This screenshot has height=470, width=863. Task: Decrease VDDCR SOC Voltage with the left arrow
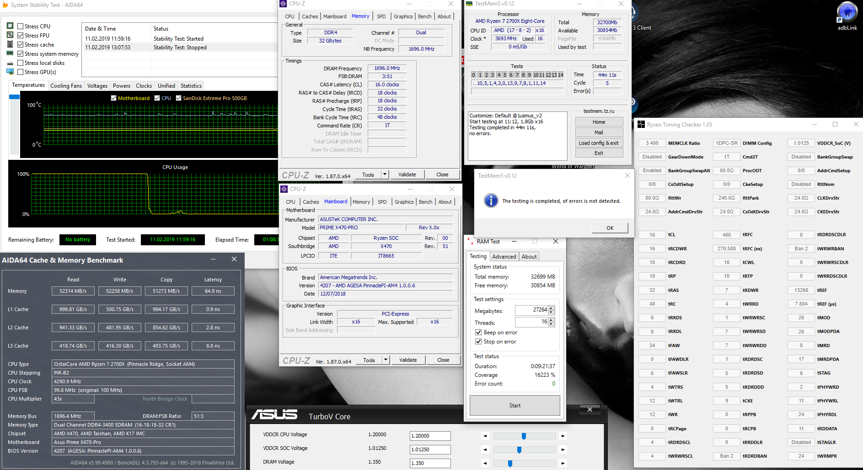click(x=485, y=449)
